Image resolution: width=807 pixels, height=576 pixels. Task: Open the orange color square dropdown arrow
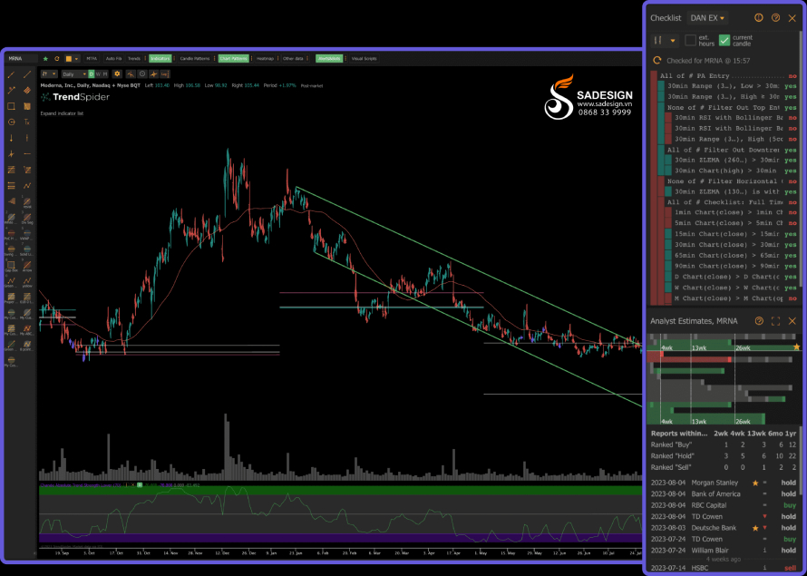[77, 59]
